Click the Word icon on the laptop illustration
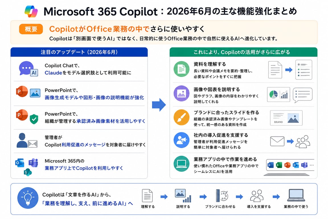Viewport: 328px width, 219px height. 270,165
